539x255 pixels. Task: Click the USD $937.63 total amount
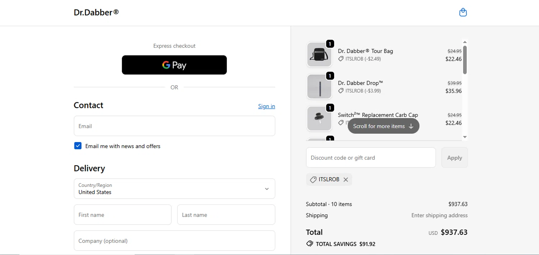(x=448, y=232)
